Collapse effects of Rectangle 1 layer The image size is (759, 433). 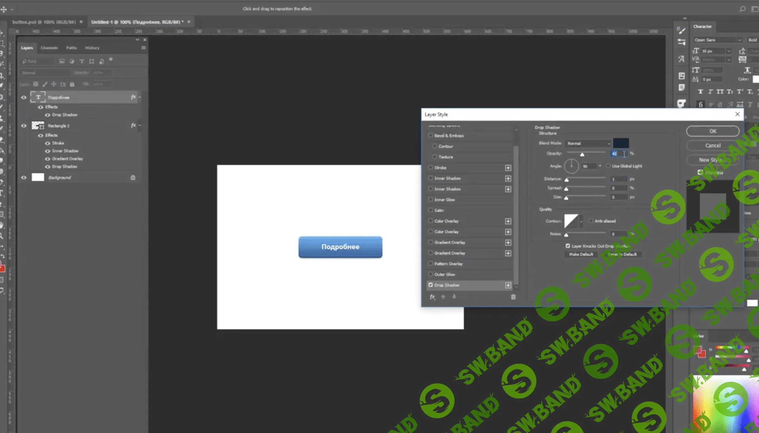tap(140, 125)
